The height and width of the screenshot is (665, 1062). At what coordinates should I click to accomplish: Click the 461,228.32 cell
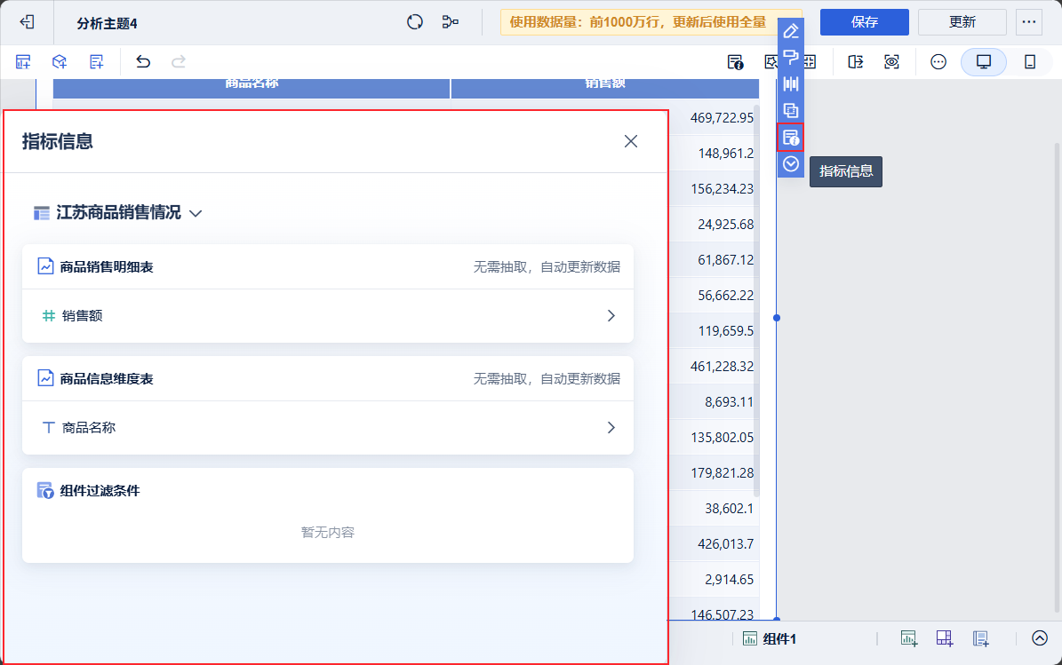tap(722, 367)
